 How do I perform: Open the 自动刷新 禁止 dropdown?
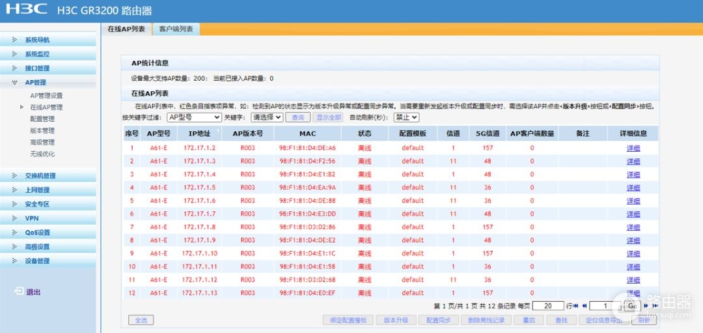[406, 117]
